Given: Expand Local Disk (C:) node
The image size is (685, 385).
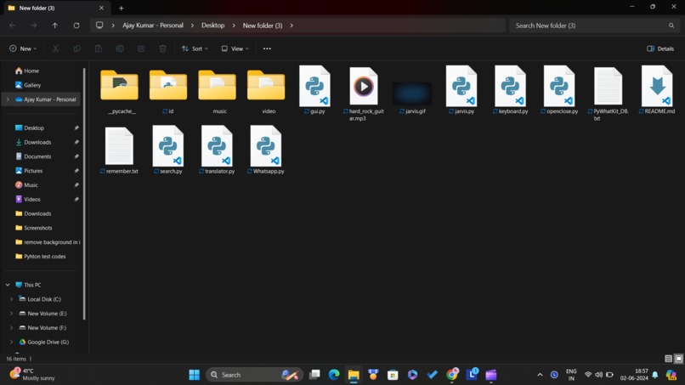Looking at the screenshot, I should (11, 299).
